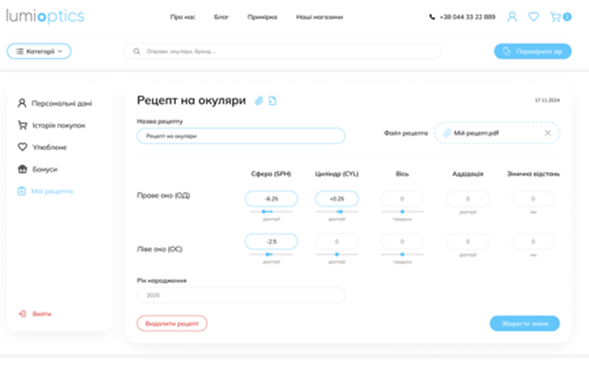Viewport: 589px width, 368px height.
Task: Click the Рік народження input field
Action: pyautogui.click(x=241, y=295)
